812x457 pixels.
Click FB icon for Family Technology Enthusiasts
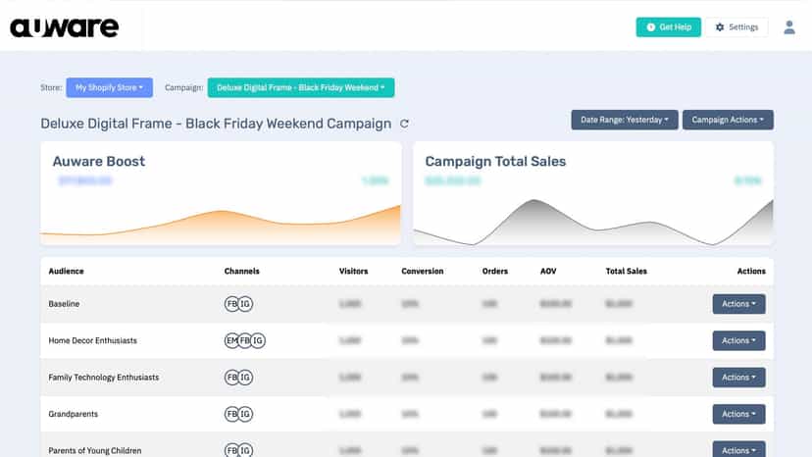click(231, 378)
